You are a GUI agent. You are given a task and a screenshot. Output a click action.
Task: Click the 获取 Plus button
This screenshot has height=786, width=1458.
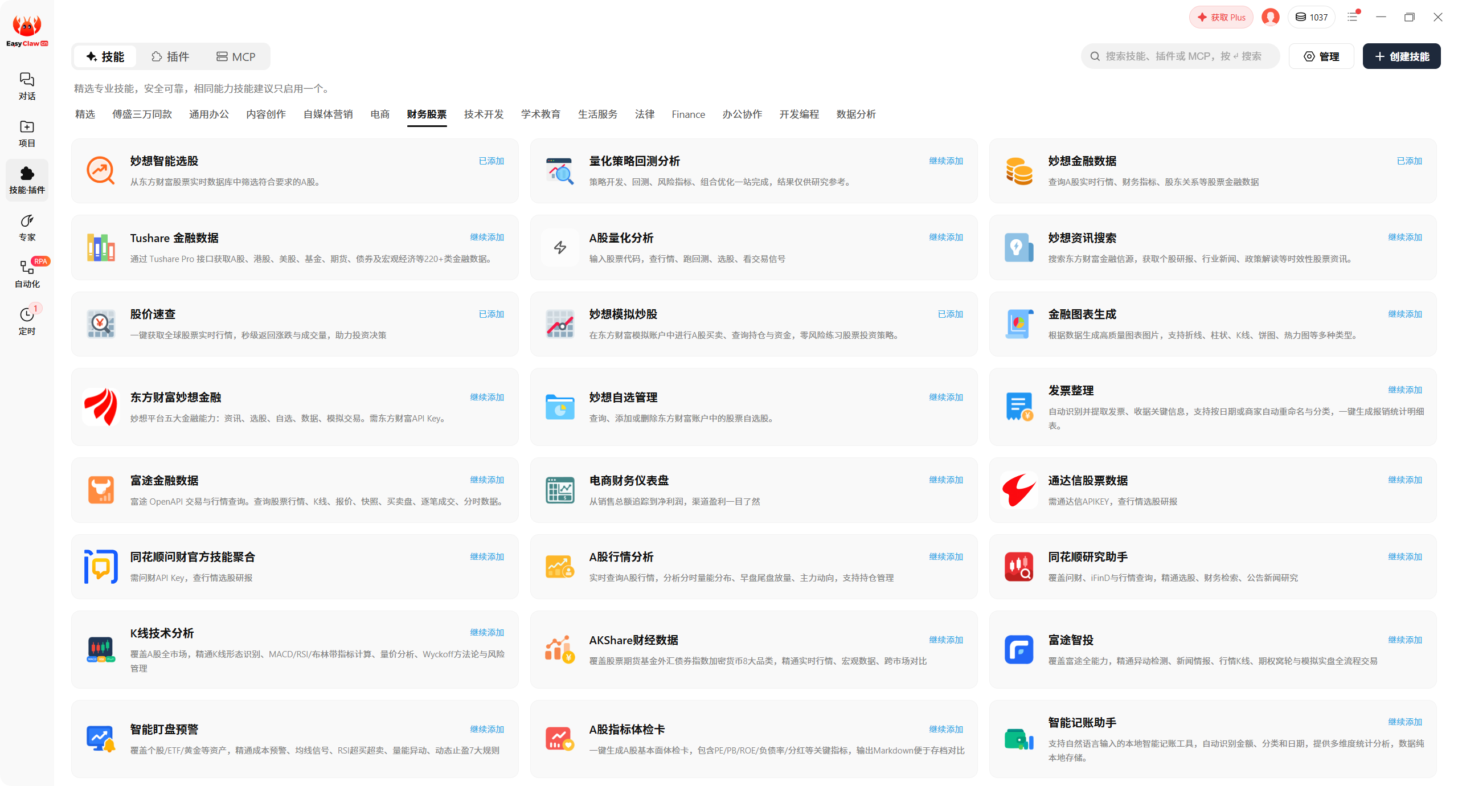click(x=1221, y=17)
